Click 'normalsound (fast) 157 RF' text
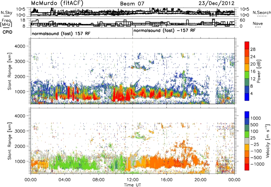Screen dimensions: 271x187 pos(61,33)
